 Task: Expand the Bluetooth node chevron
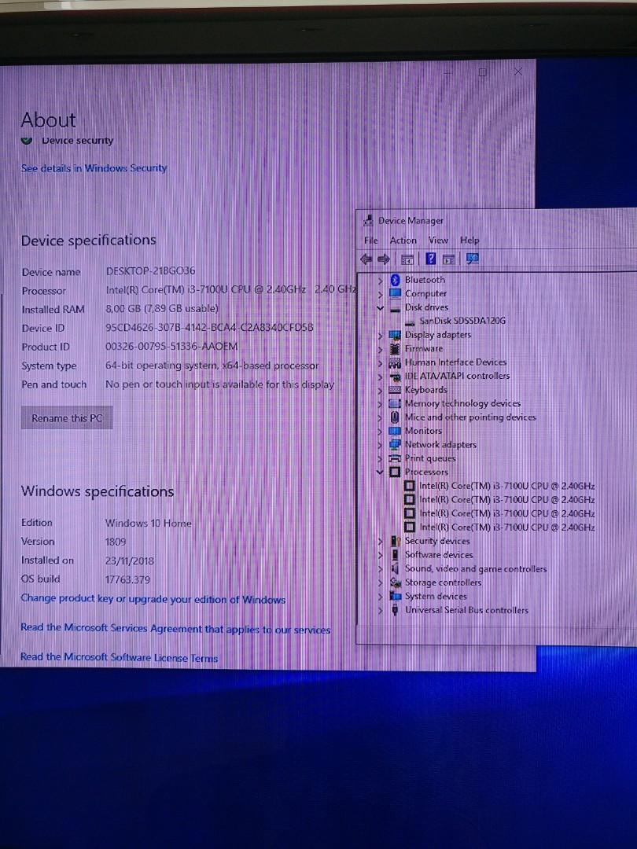(x=381, y=281)
